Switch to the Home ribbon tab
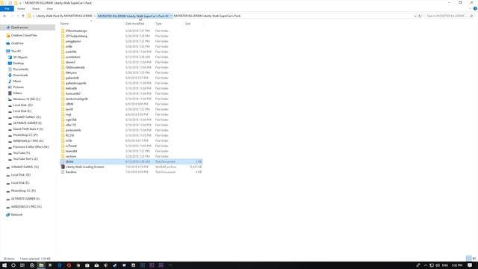This screenshot has width=478, height=269. coord(21,9)
